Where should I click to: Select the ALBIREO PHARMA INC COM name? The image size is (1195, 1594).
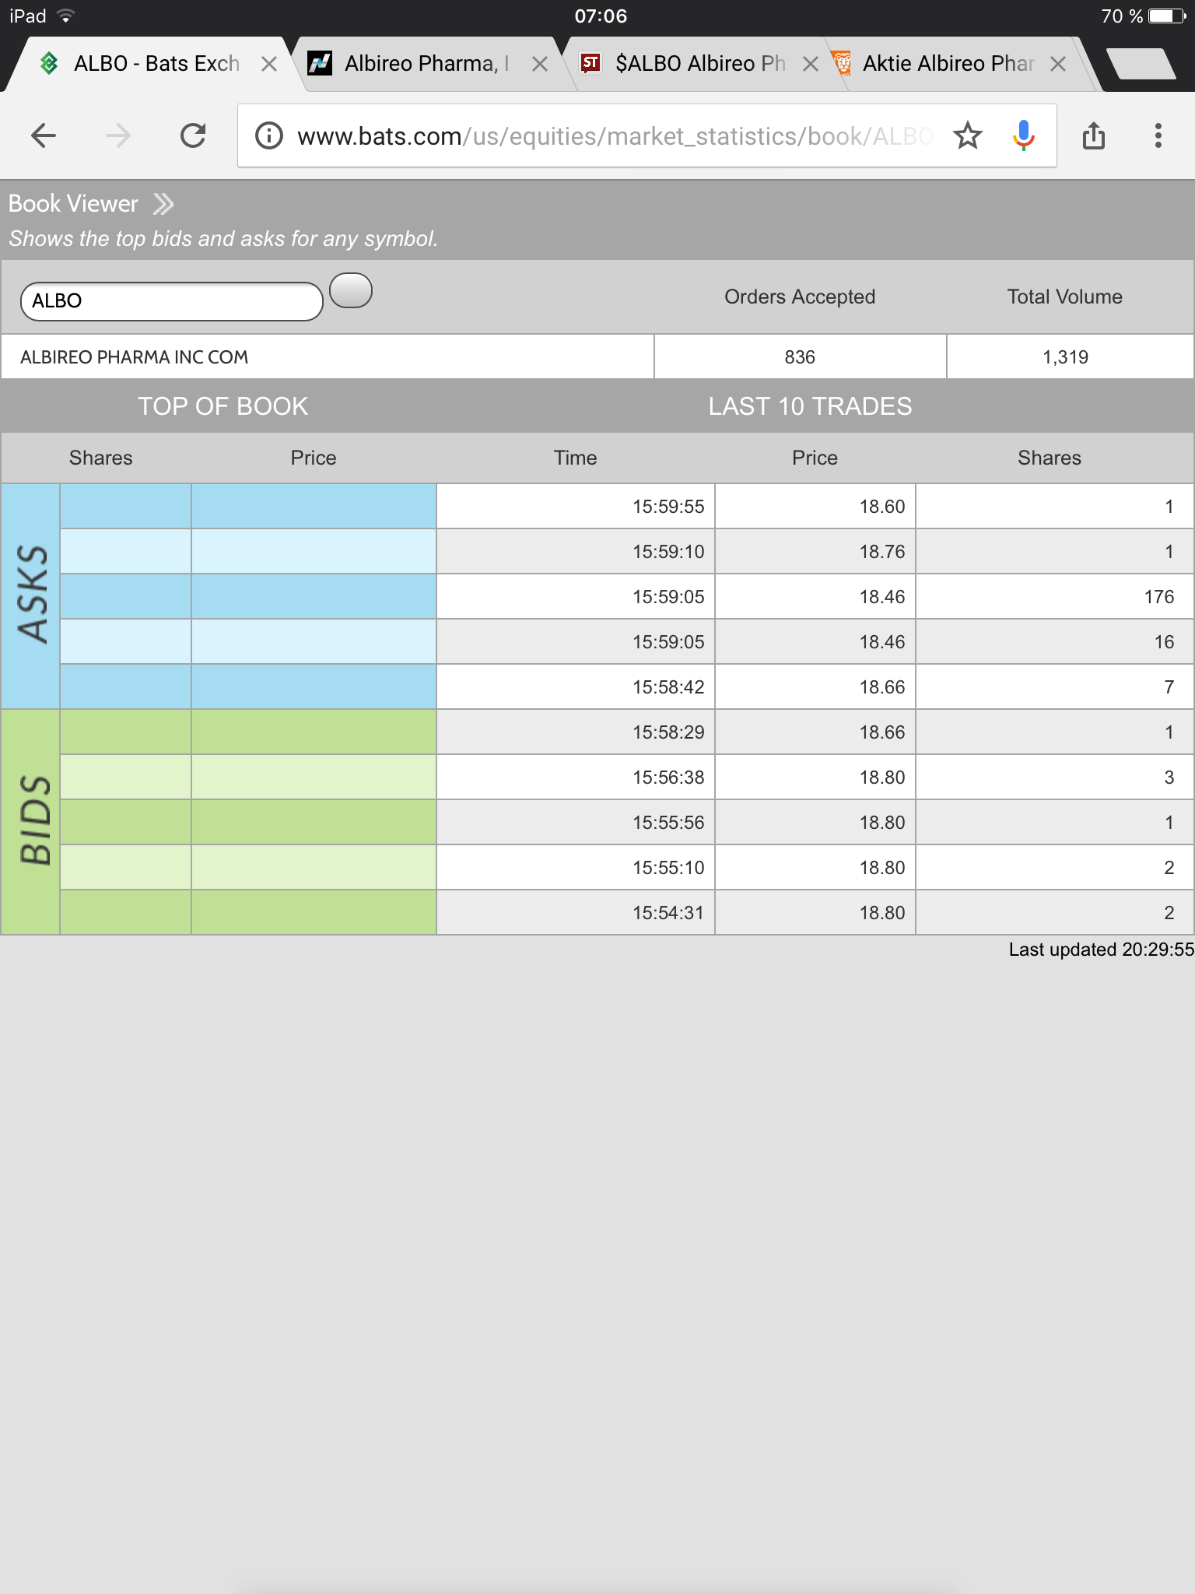(134, 357)
